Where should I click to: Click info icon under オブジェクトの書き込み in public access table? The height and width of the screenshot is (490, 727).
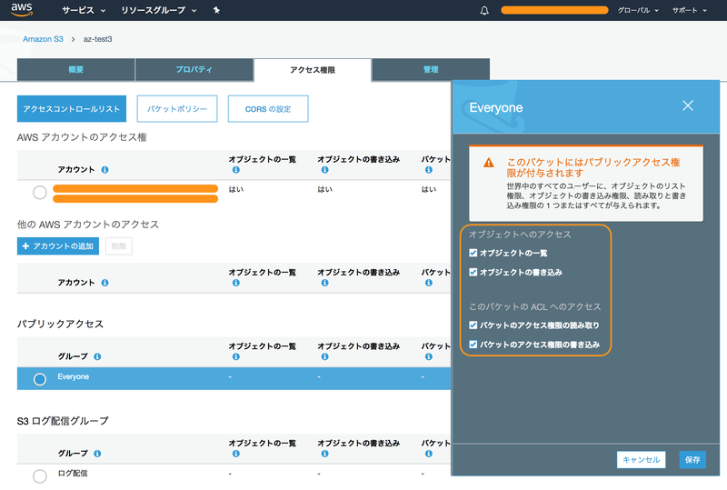[324, 356]
